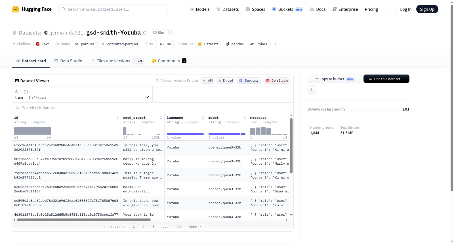This screenshot has height=244, width=454.
Task: Click the Hugging Face logo icon
Action: pyautogui.click(x=16, y=9)
